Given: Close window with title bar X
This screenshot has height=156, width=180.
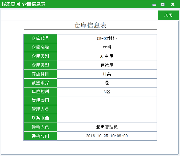Looking at the screenshot, I should (x=173, y=4).
